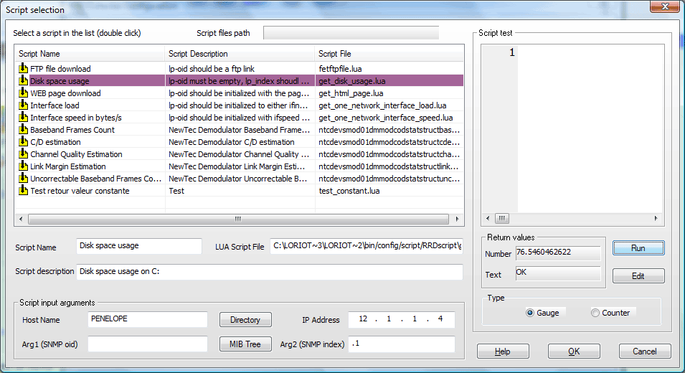The height and width of the screenshot is (373, 685).
Task: Click the C/D estimation script icon
Action: [x=23, y=141]
